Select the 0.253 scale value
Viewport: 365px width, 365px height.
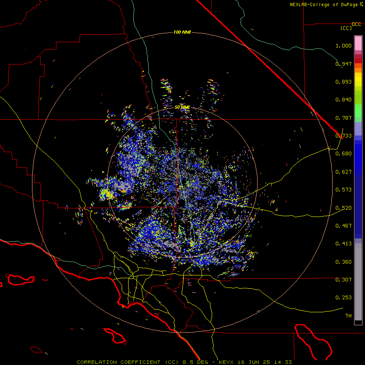point(344,298)
